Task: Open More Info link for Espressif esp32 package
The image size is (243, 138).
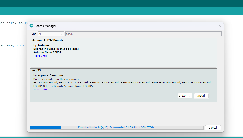Action: (40, 89)
